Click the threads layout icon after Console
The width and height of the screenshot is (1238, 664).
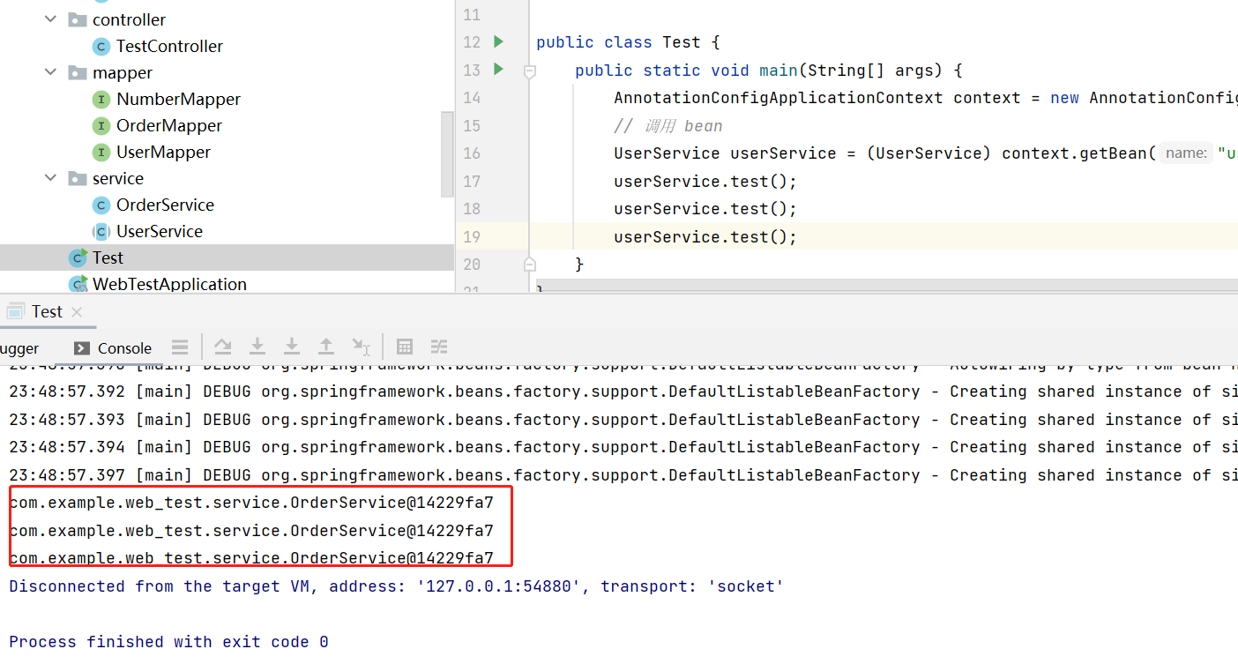(x=180, y=347)
